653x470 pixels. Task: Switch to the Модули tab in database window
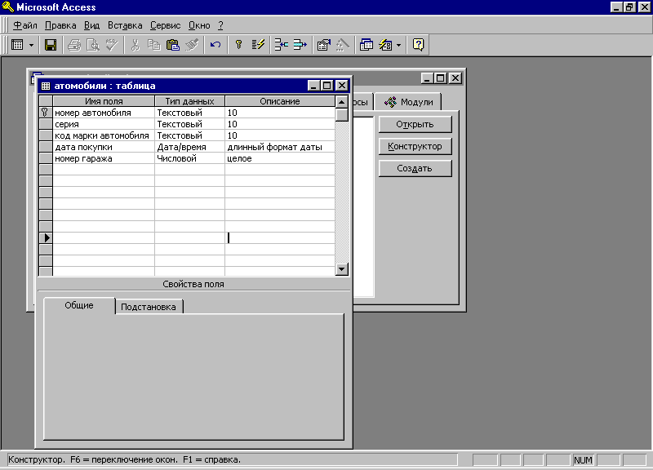tap(408, 102)
